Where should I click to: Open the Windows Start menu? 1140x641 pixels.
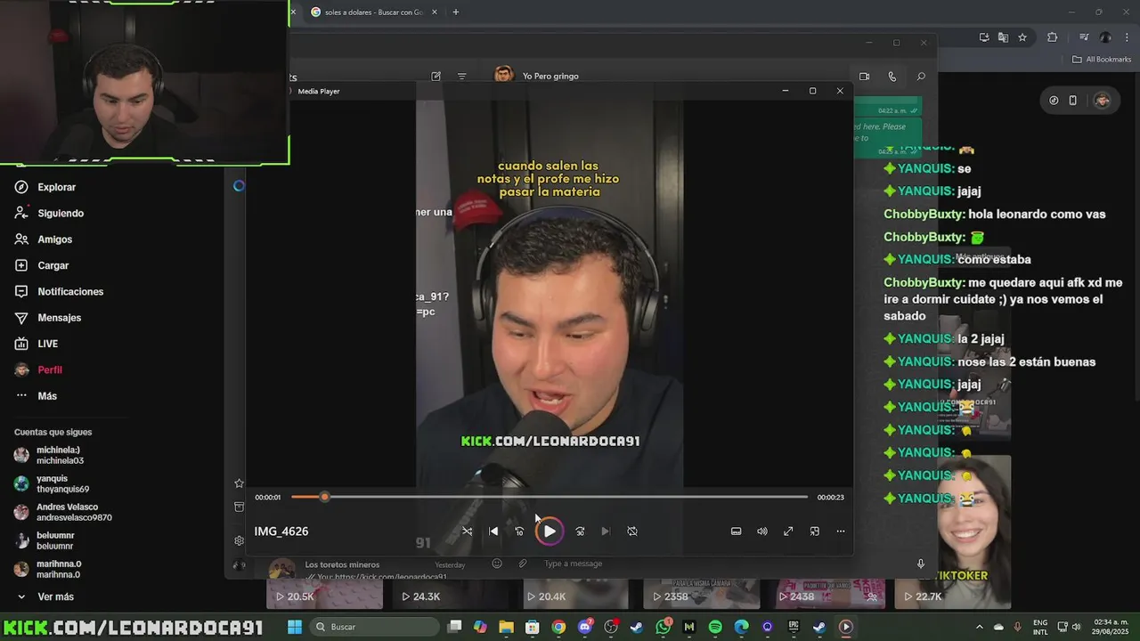click(295, 627)
